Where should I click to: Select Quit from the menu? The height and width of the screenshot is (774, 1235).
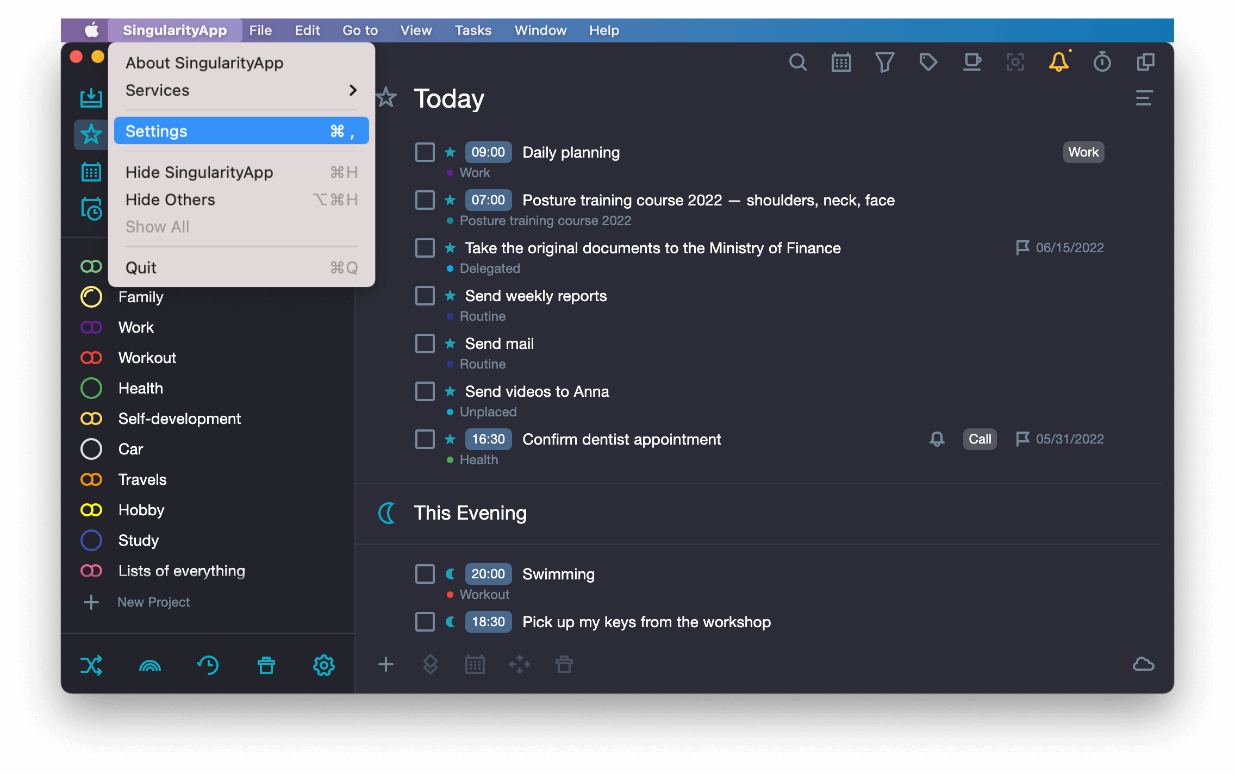point(241,268)
